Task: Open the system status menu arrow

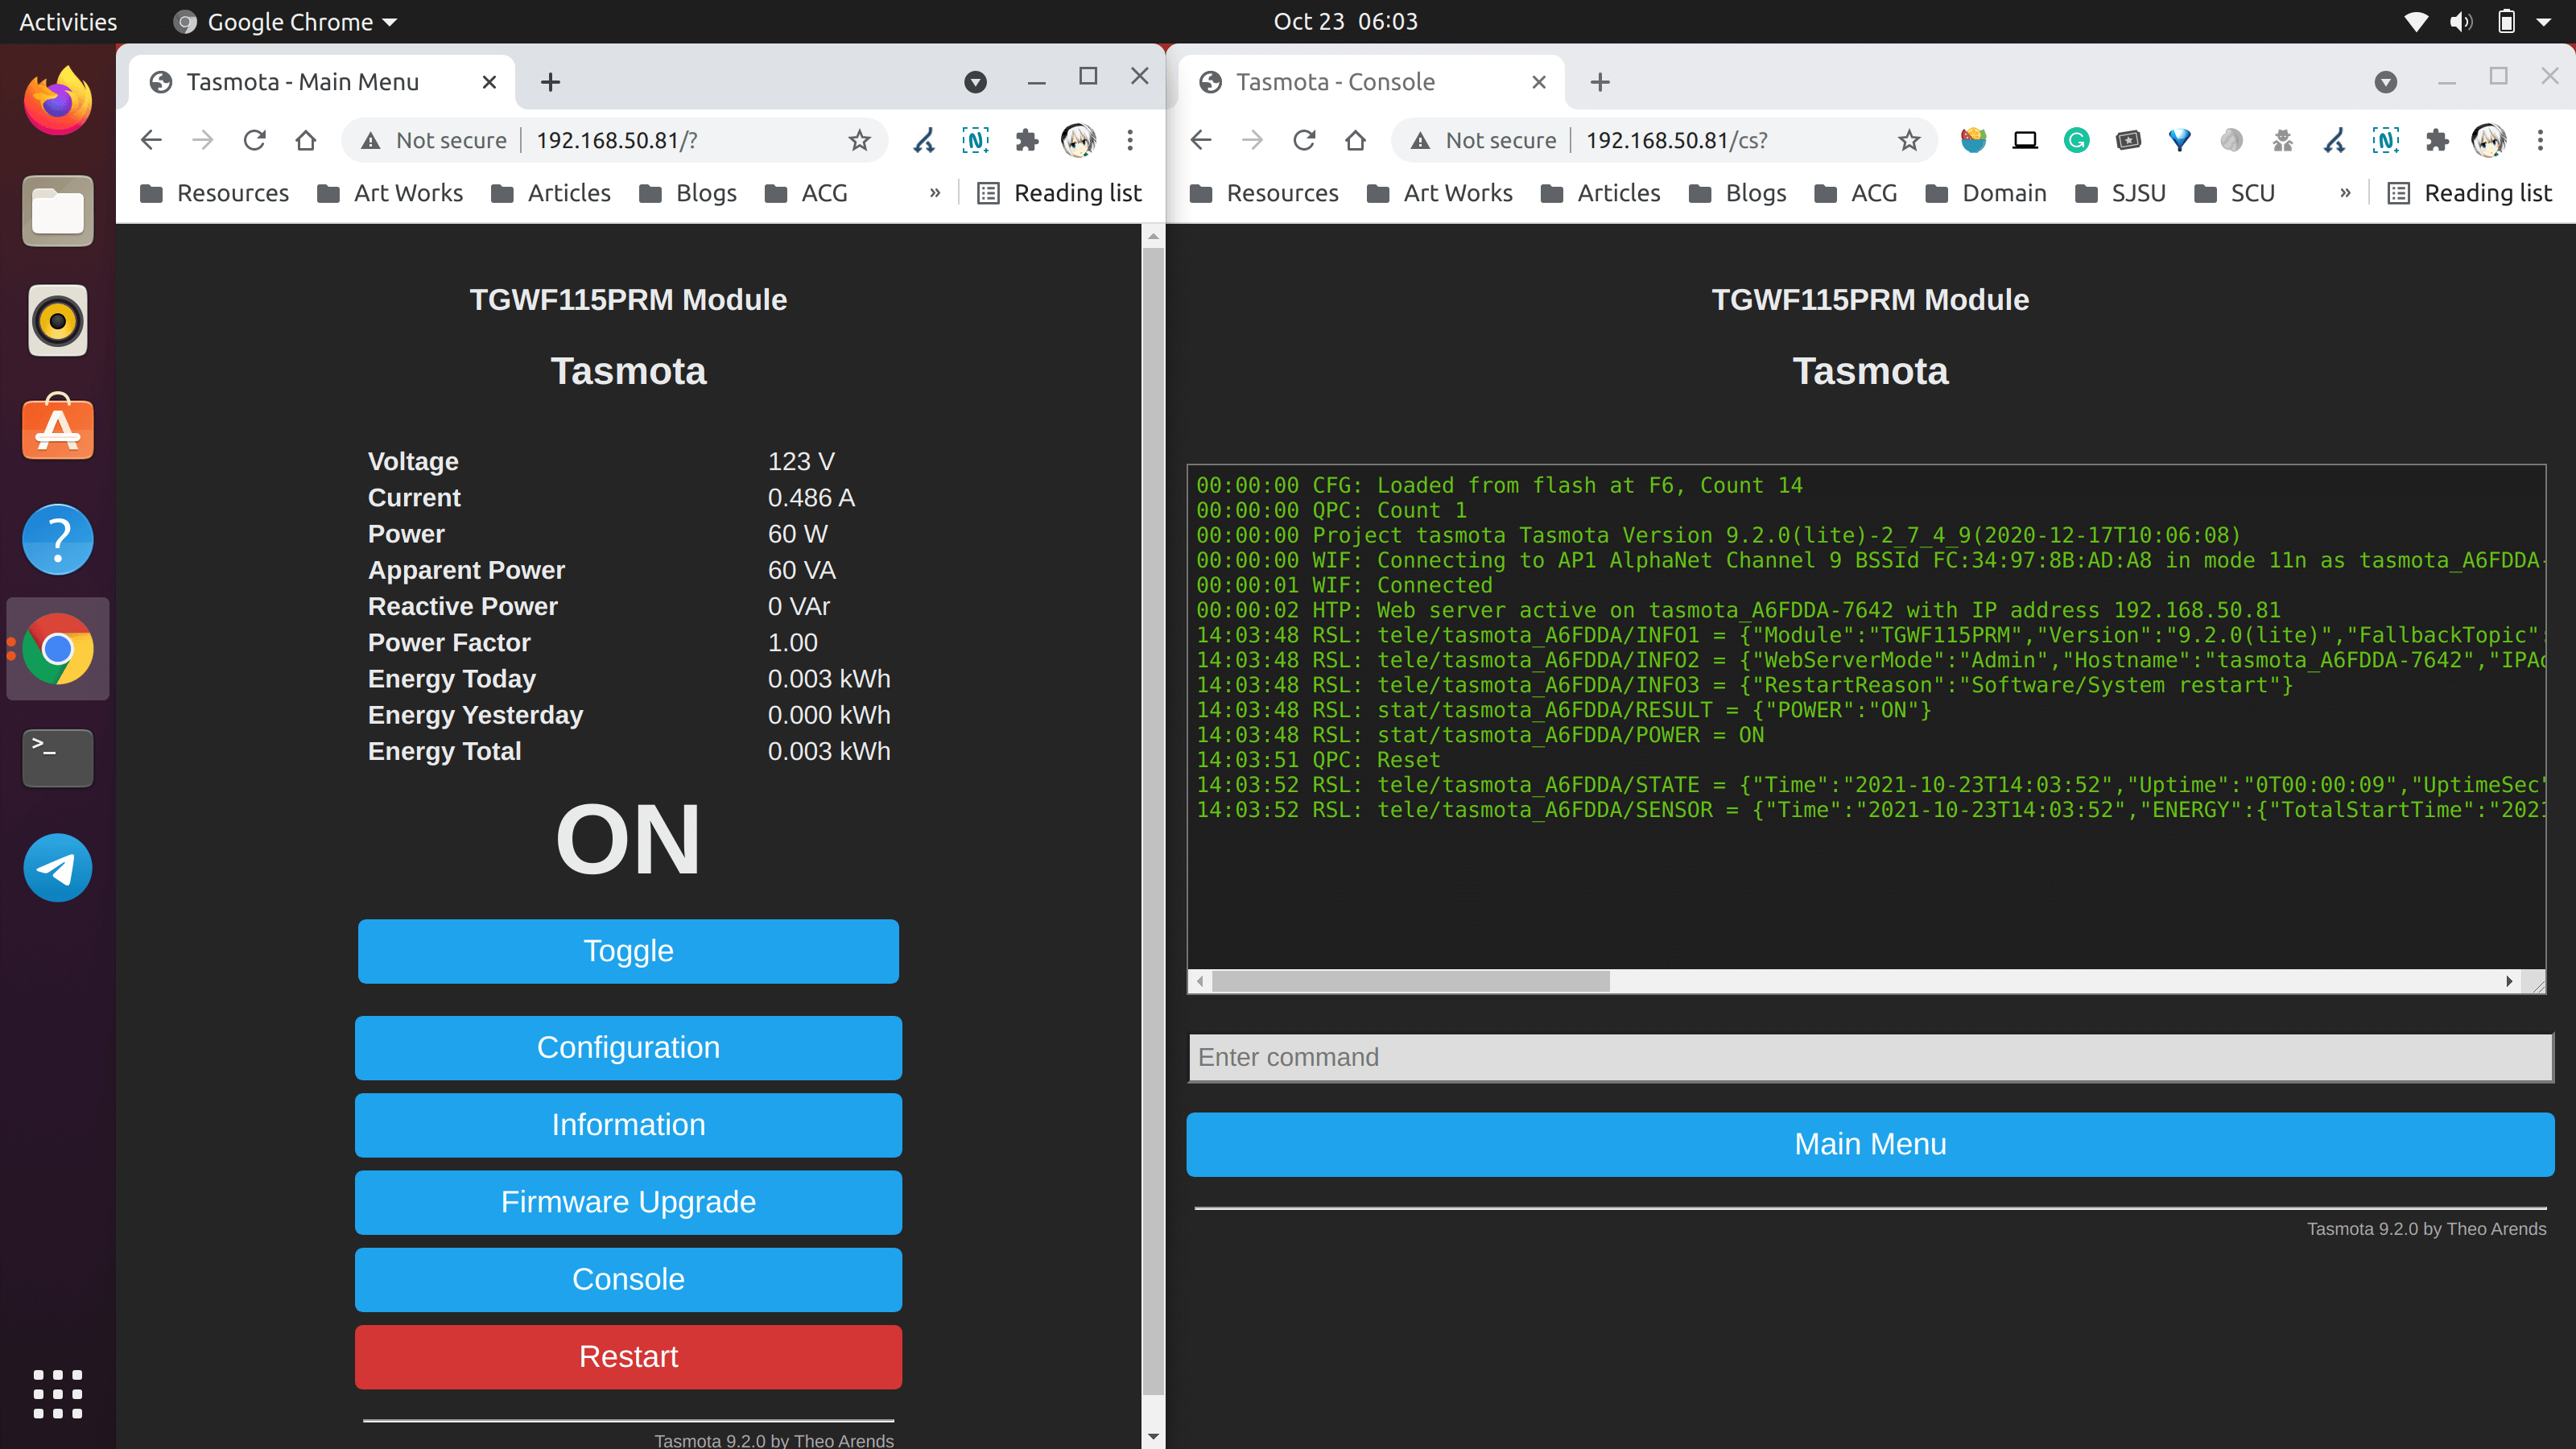Action: [2543, 22]
